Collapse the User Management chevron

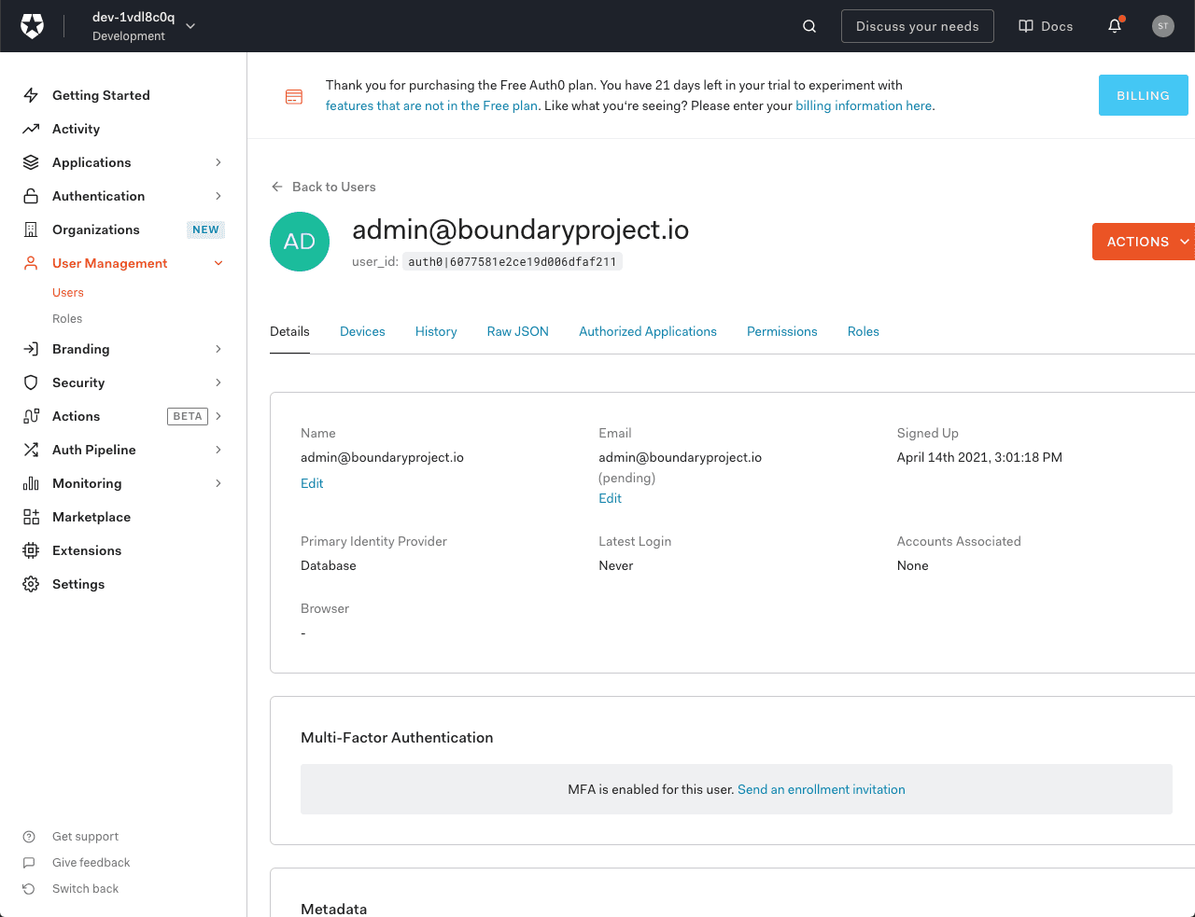pos(218,263)
